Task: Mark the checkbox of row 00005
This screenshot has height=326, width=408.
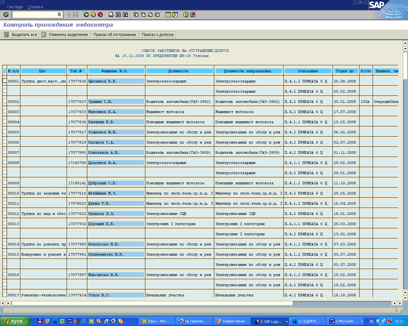Action: pyautogui.click(x=5, y=132)
